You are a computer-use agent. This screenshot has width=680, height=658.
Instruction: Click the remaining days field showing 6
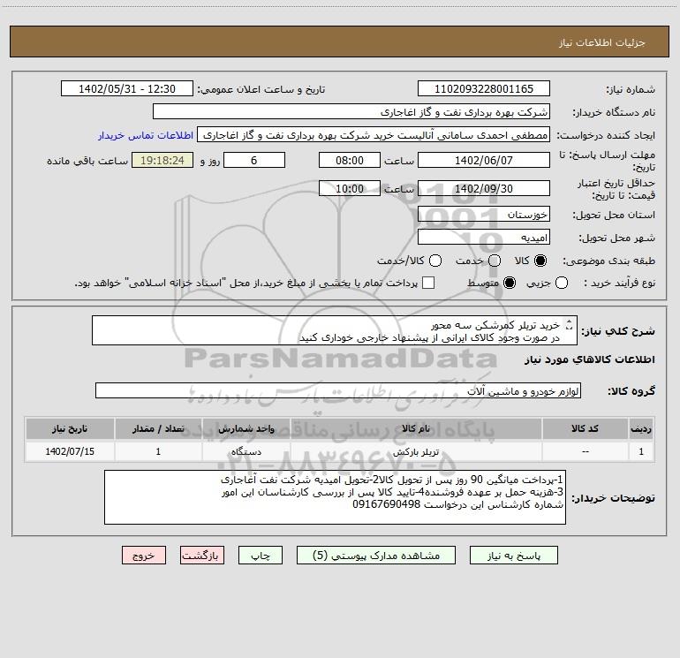tap(254, 160)
